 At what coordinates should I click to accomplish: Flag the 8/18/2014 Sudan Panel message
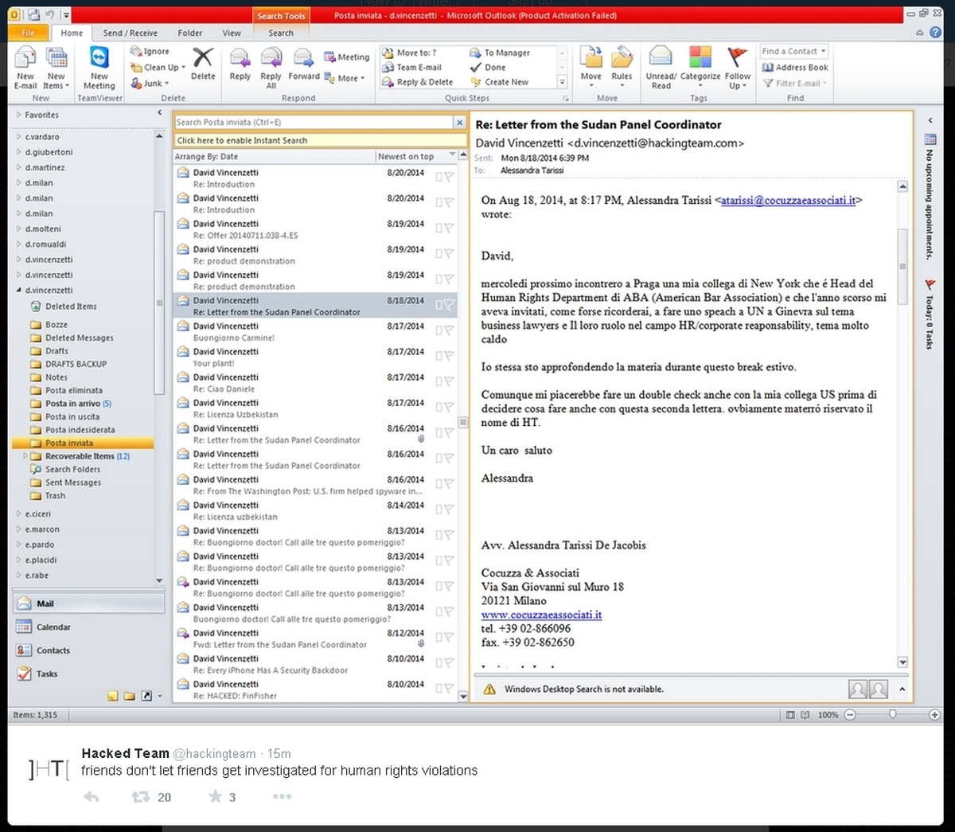[x=449, y=304]
